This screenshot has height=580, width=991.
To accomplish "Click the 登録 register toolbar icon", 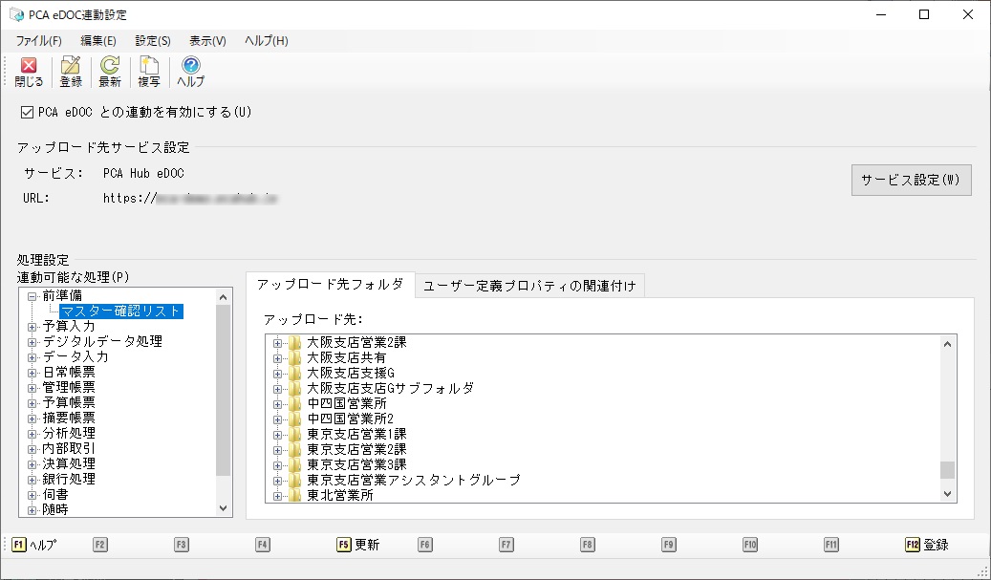I will tap(71, 72).
